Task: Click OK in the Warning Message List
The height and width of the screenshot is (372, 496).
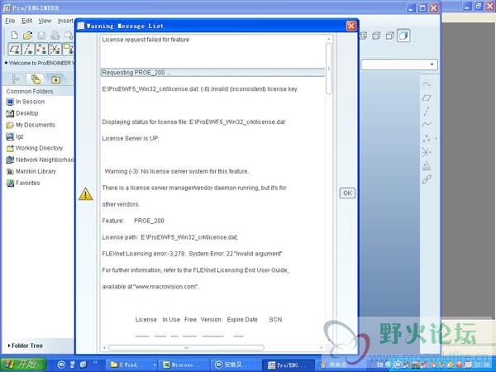Action: (347, 193)
